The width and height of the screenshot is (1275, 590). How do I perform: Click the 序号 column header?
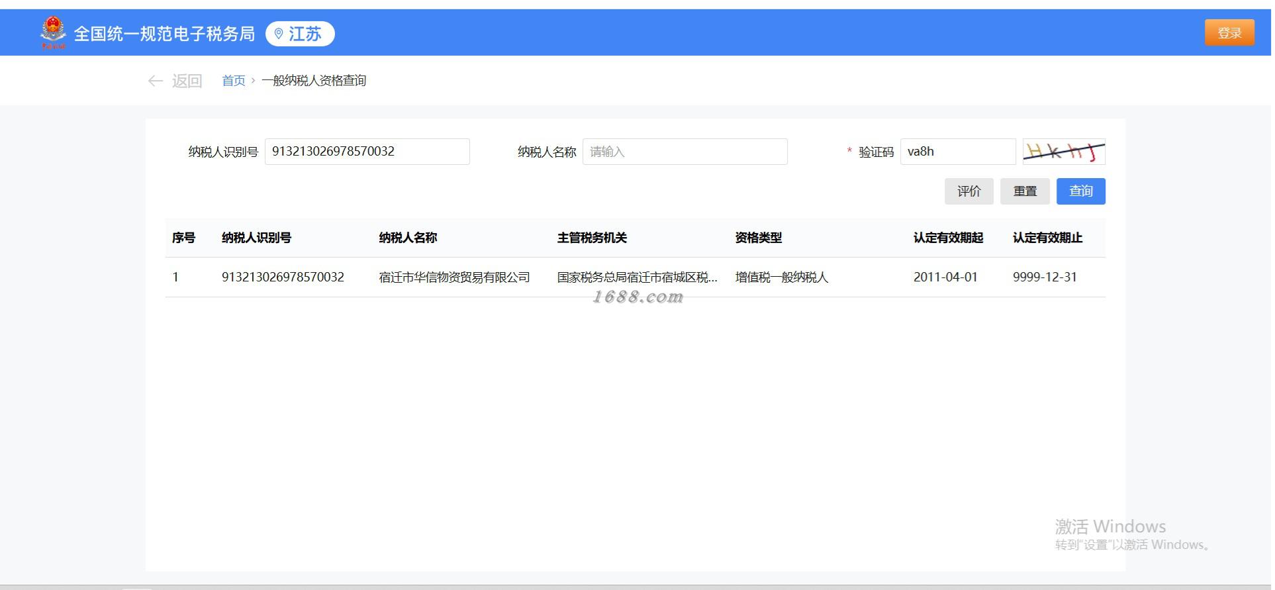click(x=183, y=238)
